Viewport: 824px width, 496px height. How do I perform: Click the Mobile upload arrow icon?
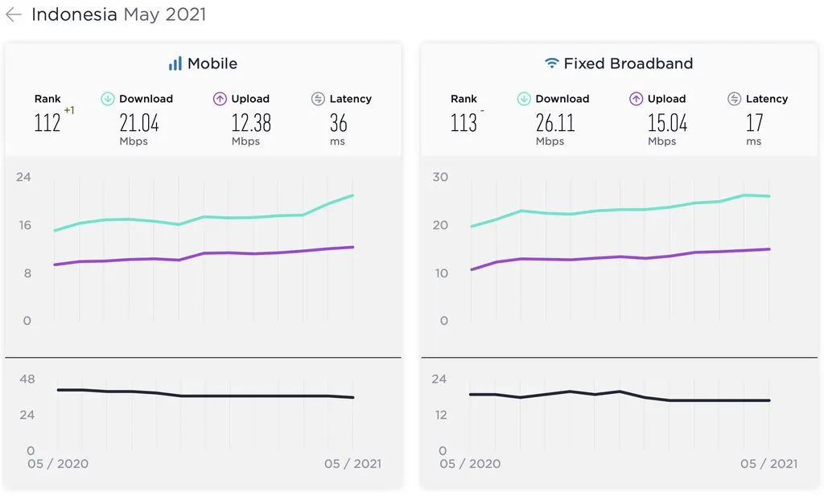[220, 99]
